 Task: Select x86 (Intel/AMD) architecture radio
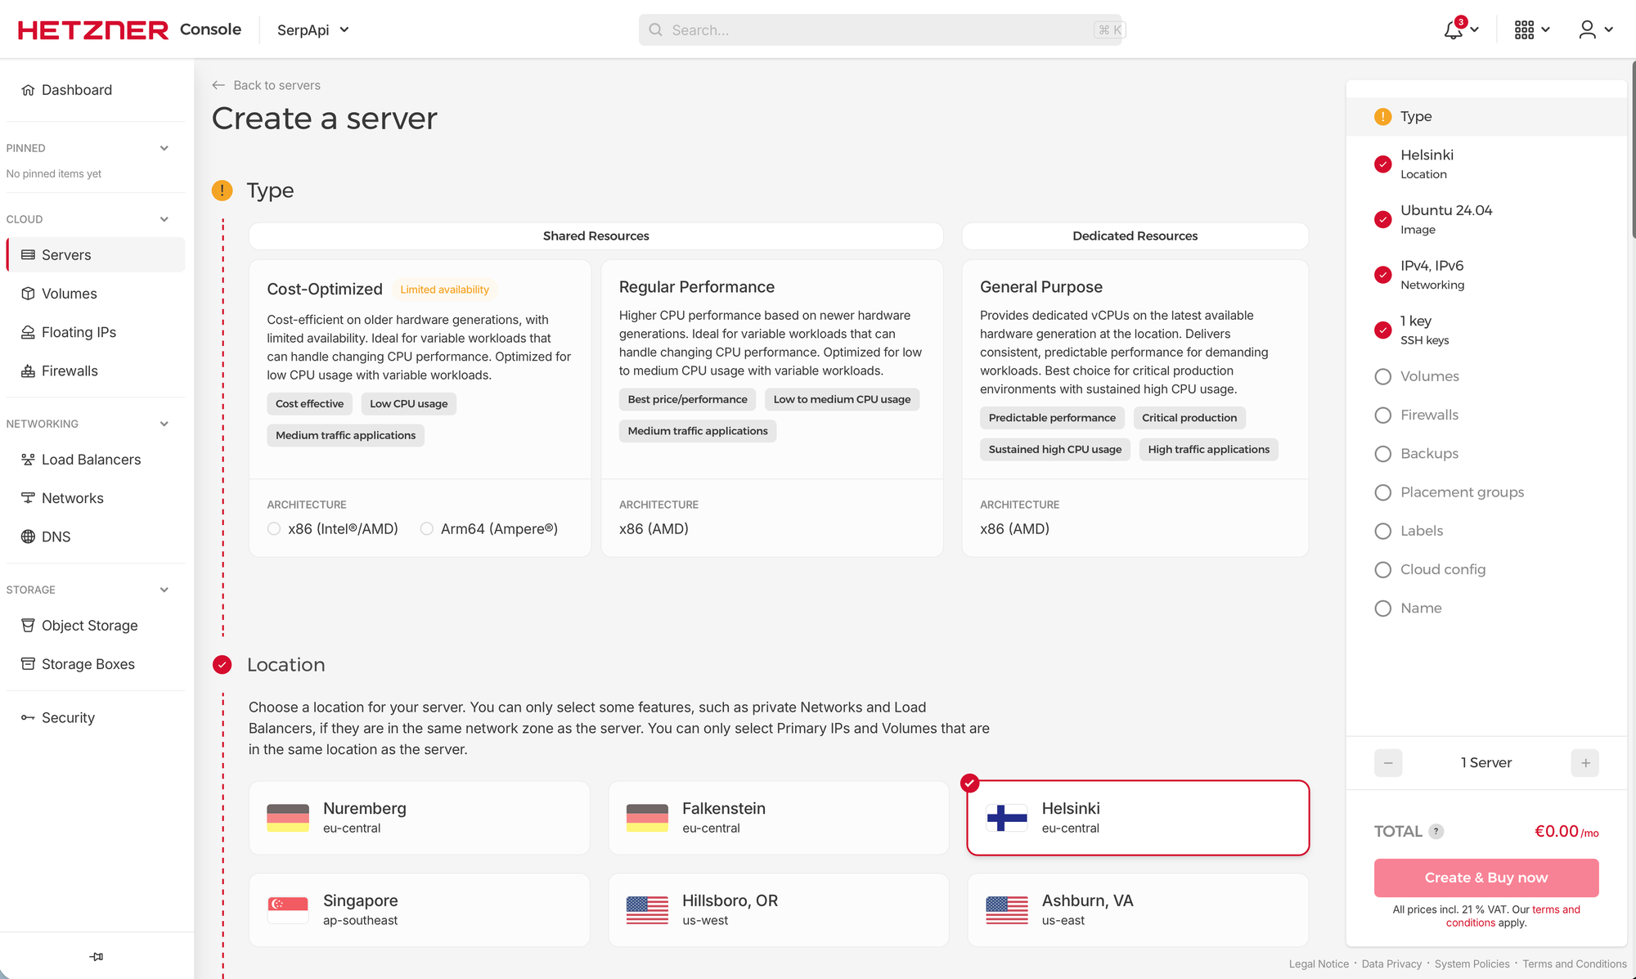(274, 529)
